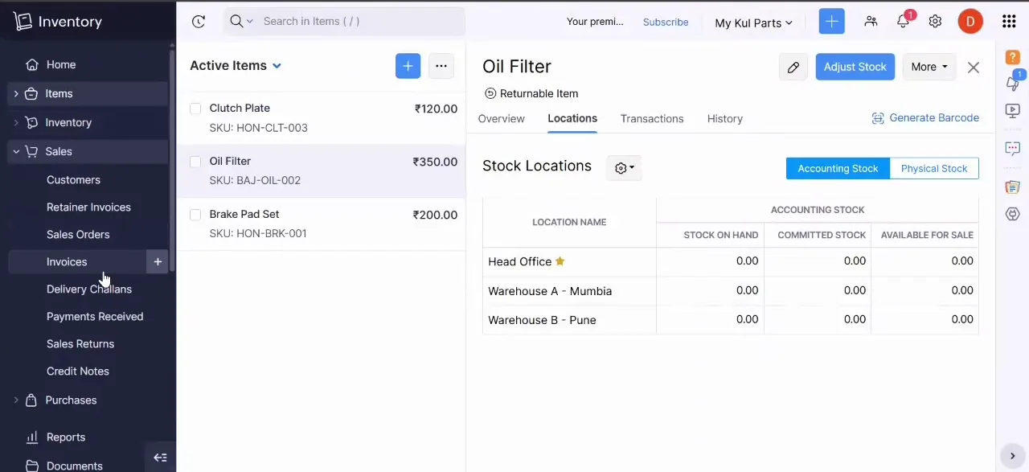This screenshot has height=472, width=1029.
Task: Open the video tutorials icon in right rail
Action: (x=1013, y=111)
